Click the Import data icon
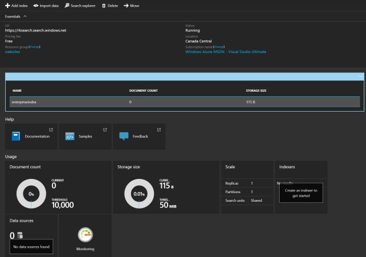The width and height of the screenshot is (366, 257). [35, 6]
